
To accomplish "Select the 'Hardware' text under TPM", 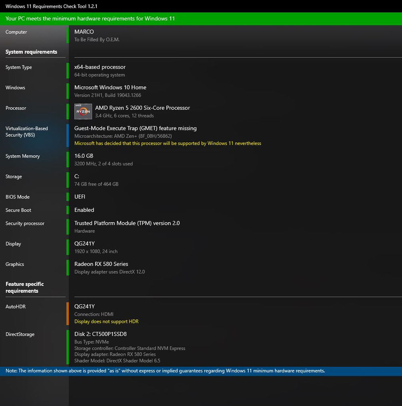I will [x=85, y=231].
